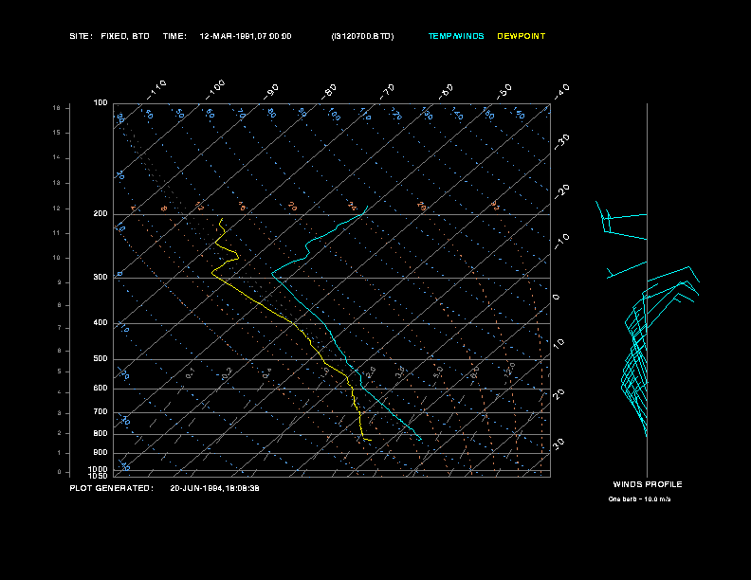Click the One barb = 10.0 m/s note

point(639,499)
